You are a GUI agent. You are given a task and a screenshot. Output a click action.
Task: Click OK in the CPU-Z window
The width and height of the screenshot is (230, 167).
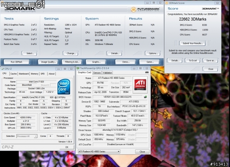67,147
